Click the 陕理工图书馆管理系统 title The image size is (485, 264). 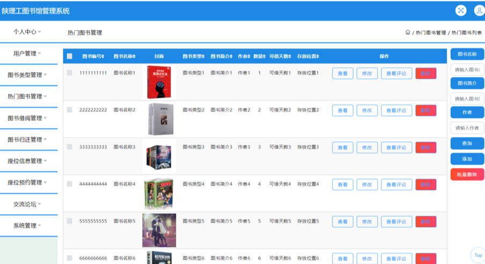[35, 11]
